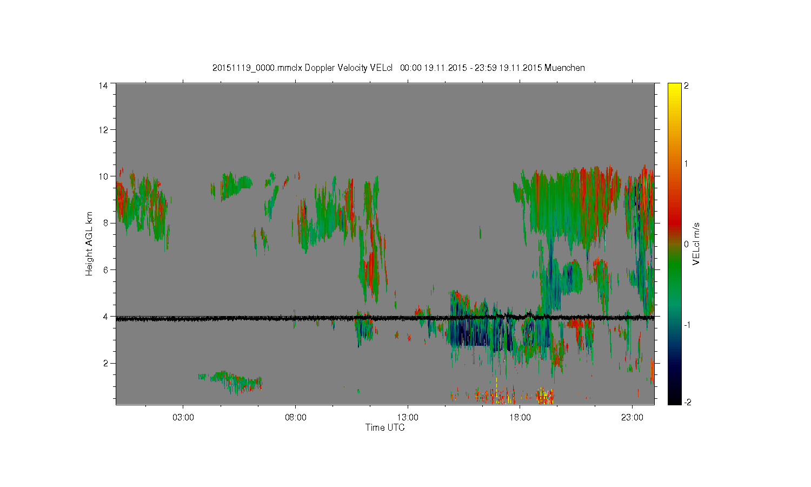Image resolution: width=811 pixels, height=487 pixels.
Task: Click the 2 km height label
Action: click(x=105, y=363)
